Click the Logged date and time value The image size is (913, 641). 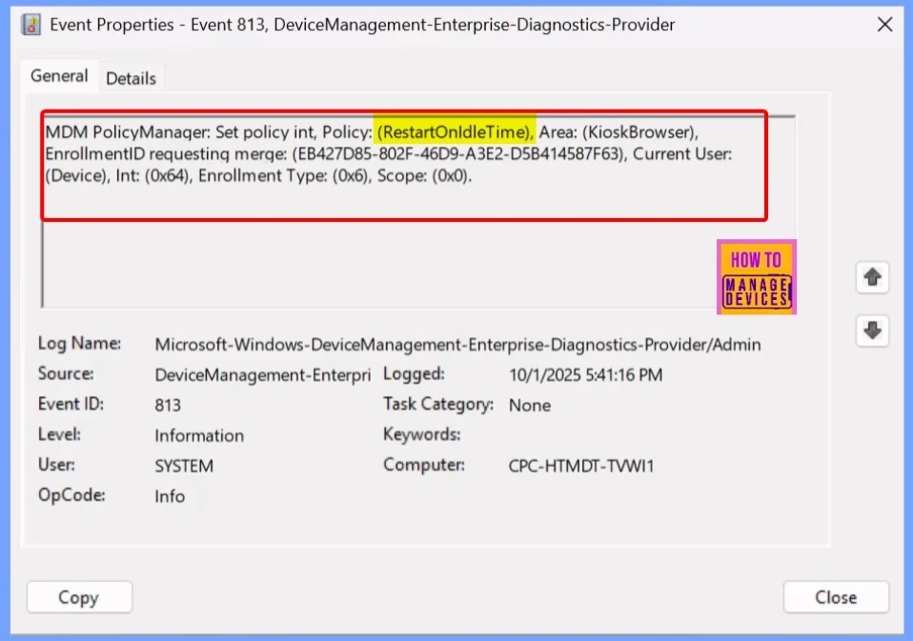586,375
